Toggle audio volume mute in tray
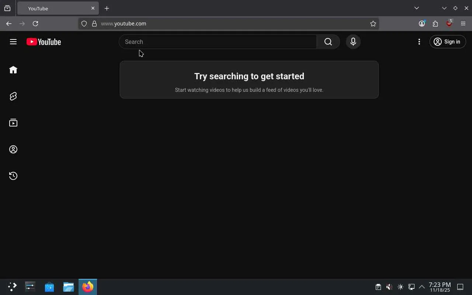Screen dimensions: 472x295 click(389, 287)
